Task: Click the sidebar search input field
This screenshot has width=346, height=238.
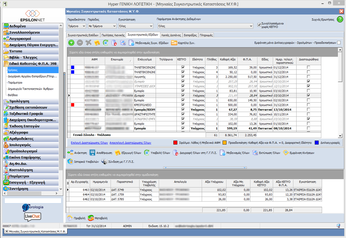Action: (33, 201)
